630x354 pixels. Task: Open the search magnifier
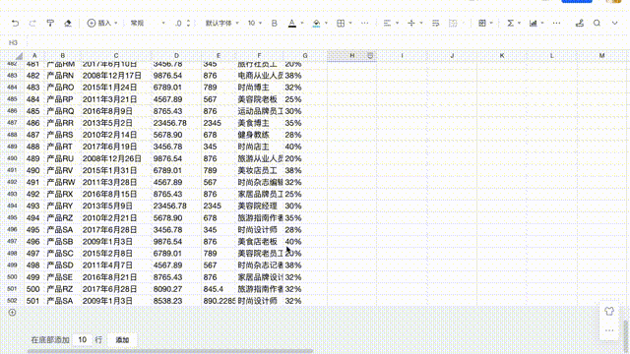(598, 24)
